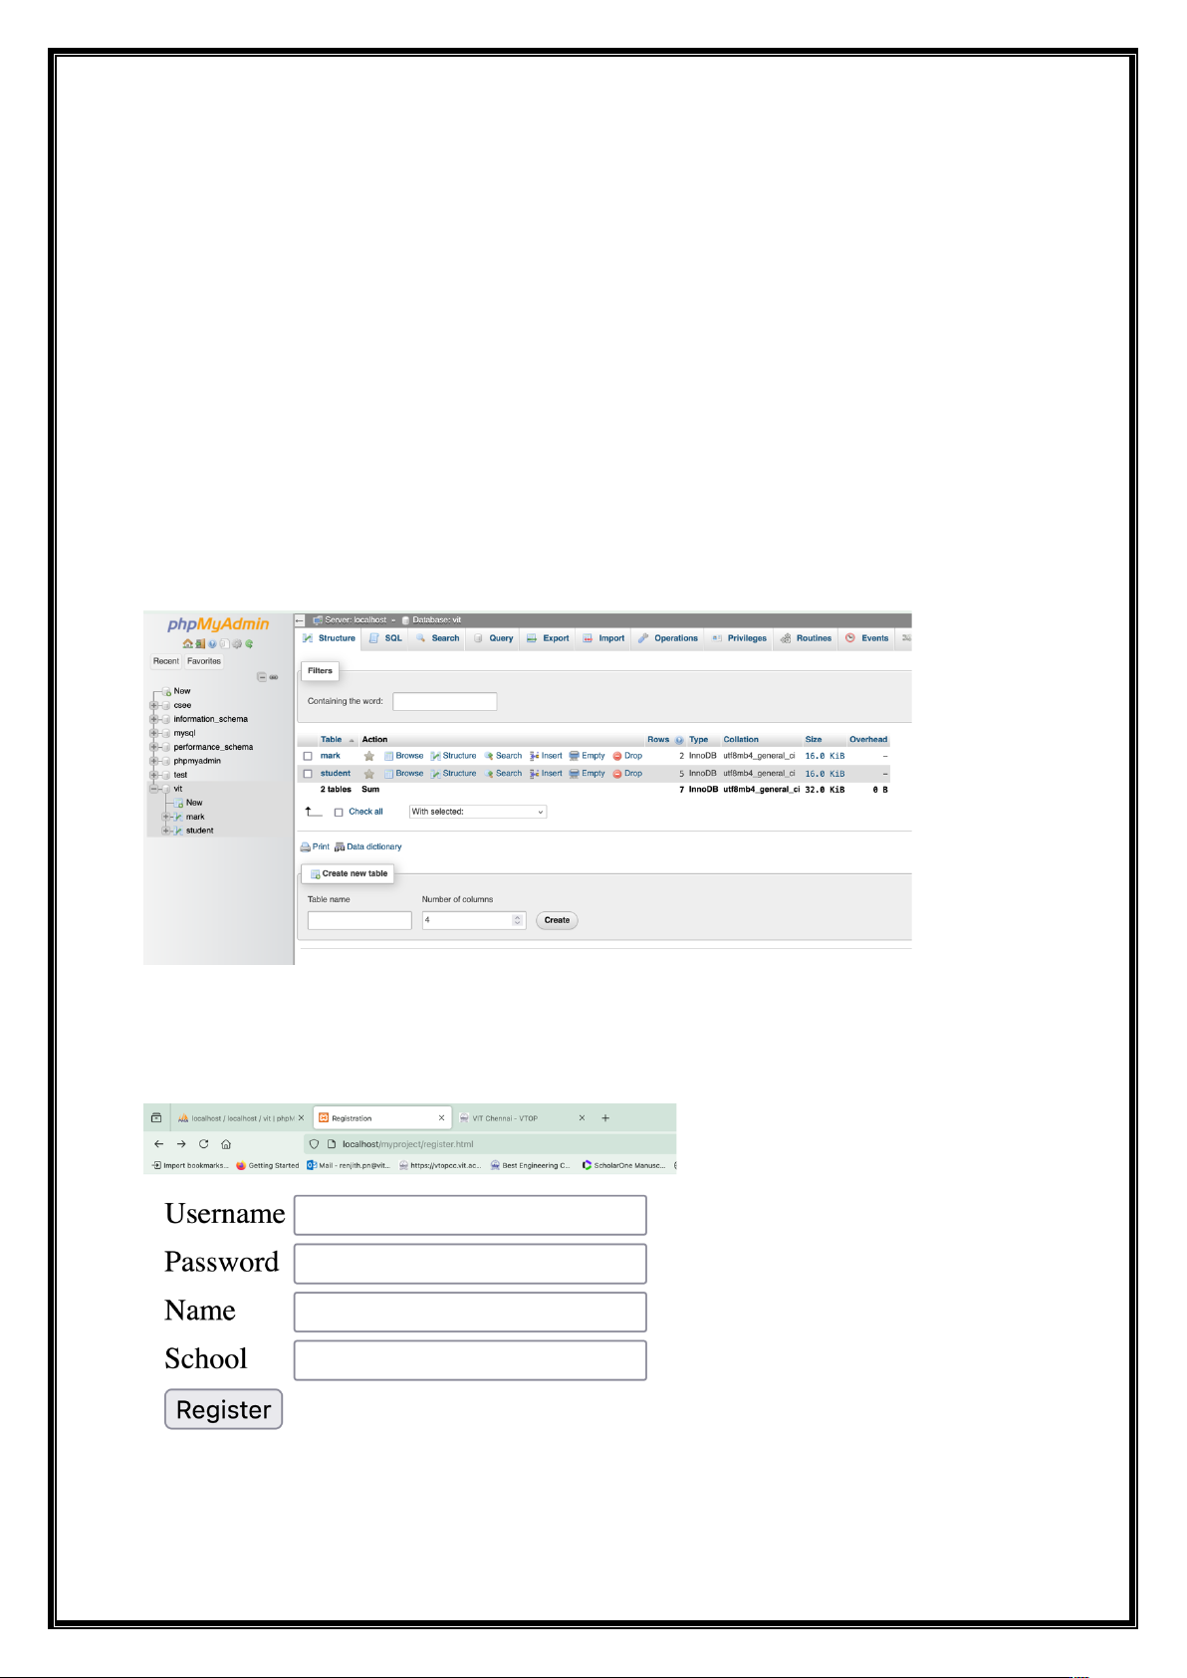Click the Create table button
This screenshot has height=1678, width=1187.
tap(557, 920)
